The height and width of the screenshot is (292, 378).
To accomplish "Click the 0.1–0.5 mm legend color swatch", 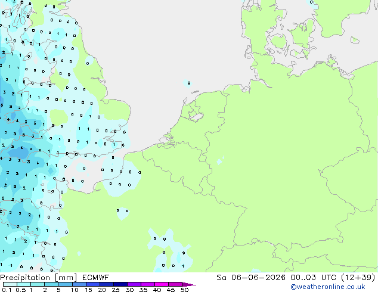I will (x=10, y=284).
